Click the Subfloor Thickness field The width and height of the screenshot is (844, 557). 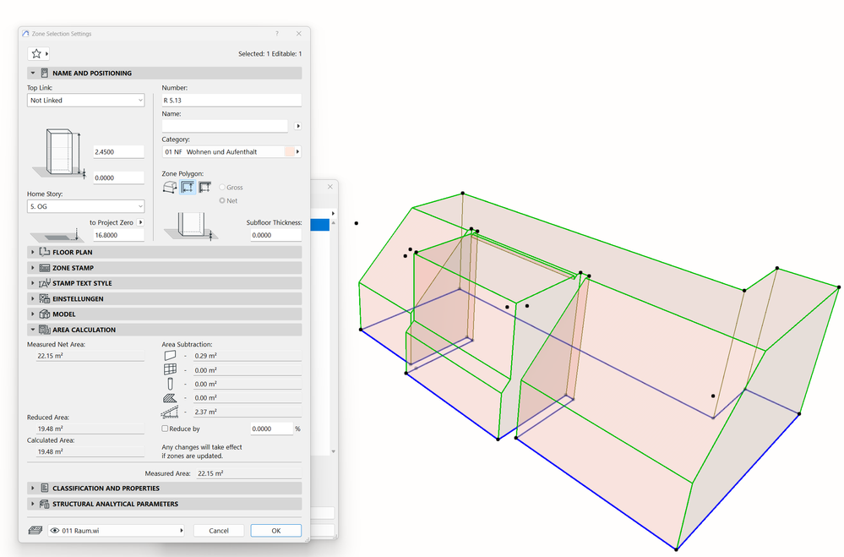[275, 236]
